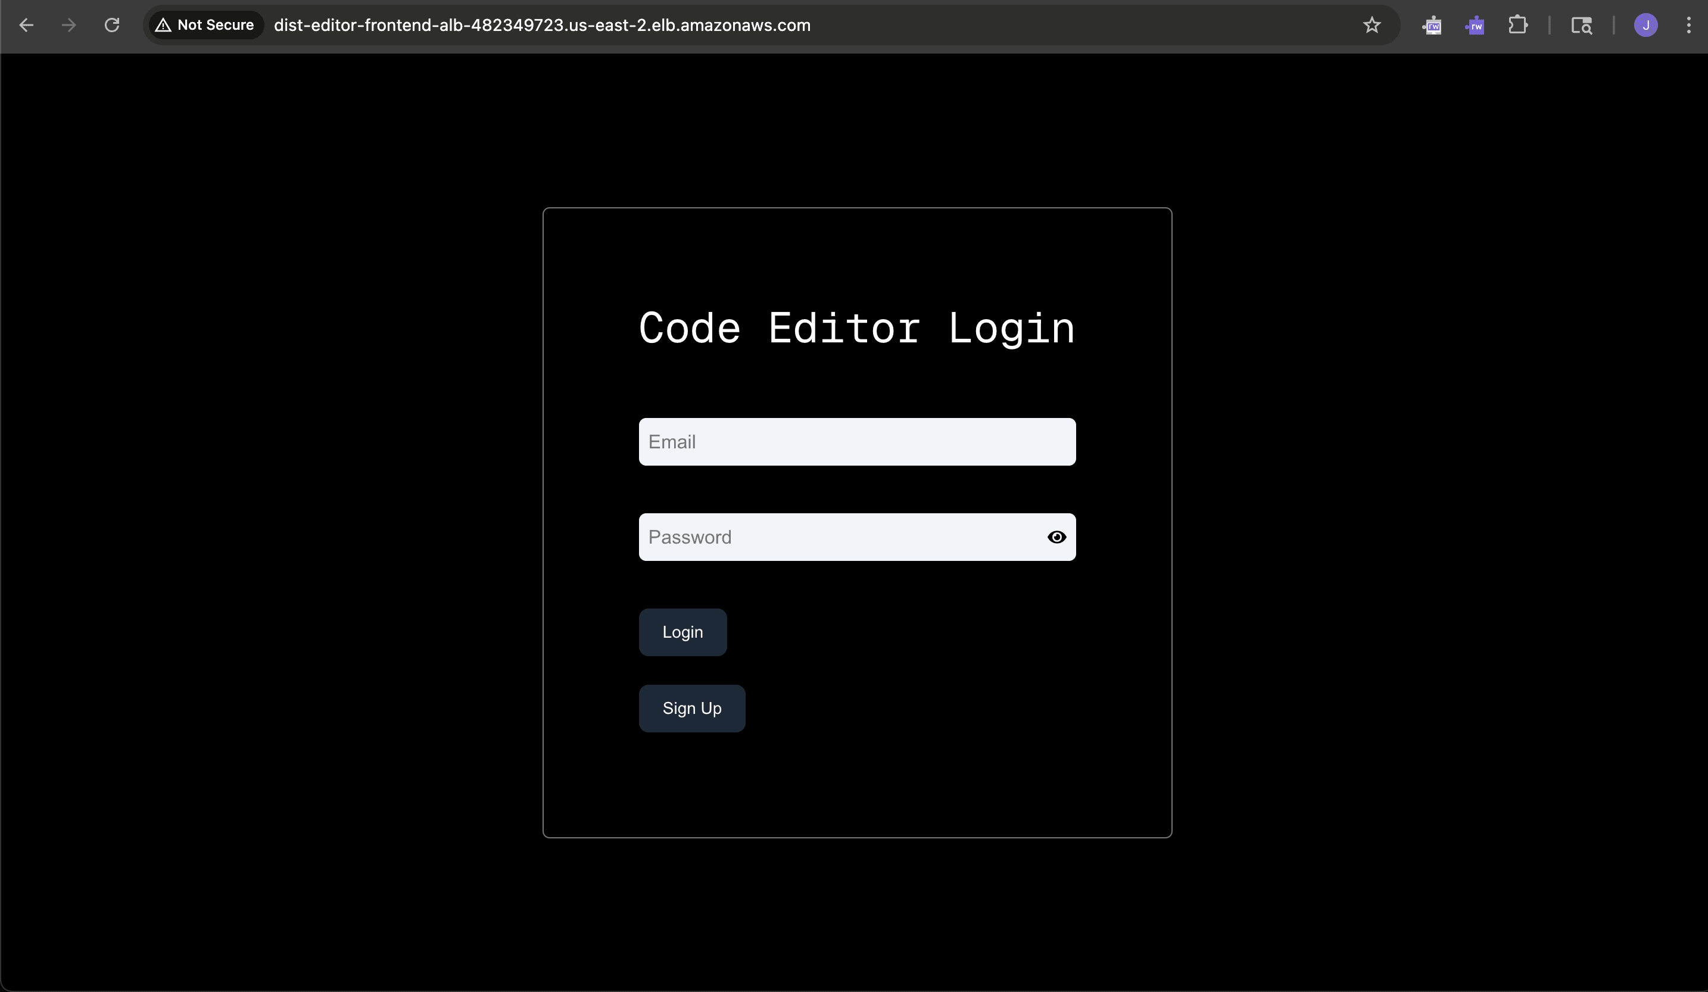This screenshot has width=1708, height=992.
Task: Toggle password visibility with the eye icon
Action: (1056, 536)
